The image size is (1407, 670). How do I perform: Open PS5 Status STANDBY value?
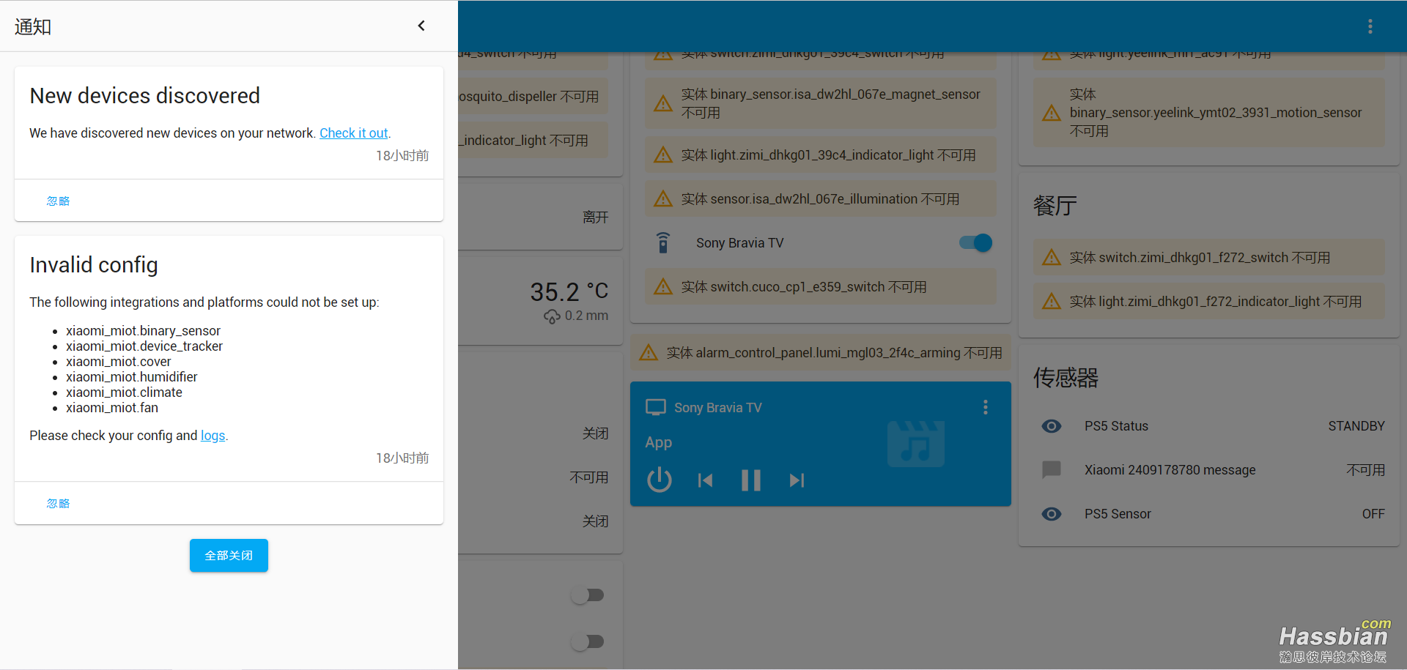[1356, 426]
